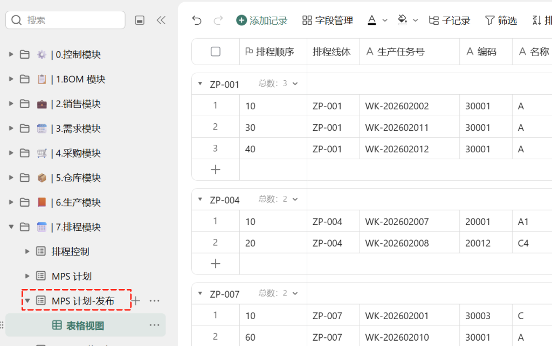552x346 pixels.
Task: Toggle the select-all header checkbox
Action: tap(216, 52)
